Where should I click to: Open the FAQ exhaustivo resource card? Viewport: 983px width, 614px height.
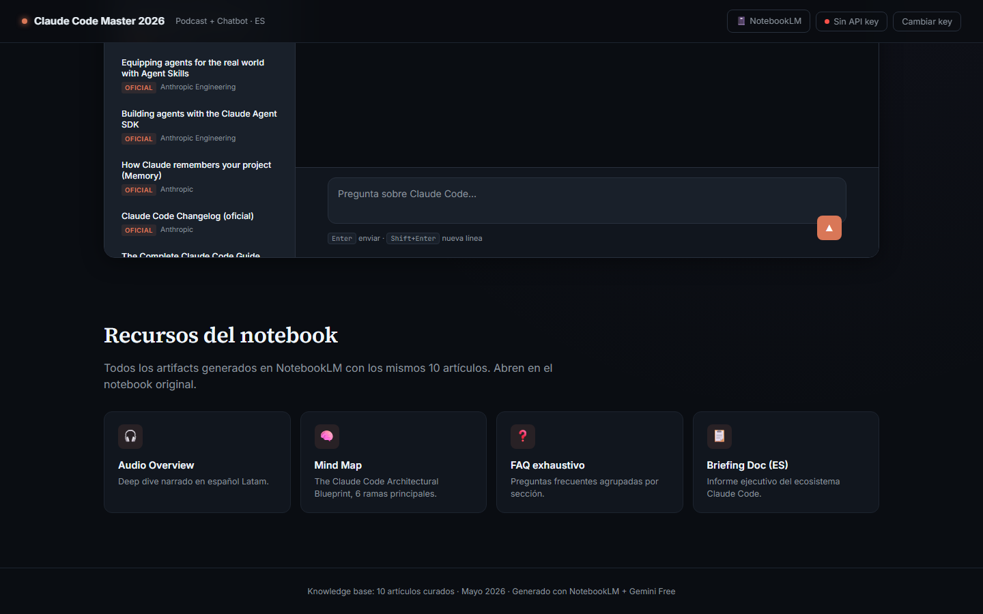pos(590,462)
